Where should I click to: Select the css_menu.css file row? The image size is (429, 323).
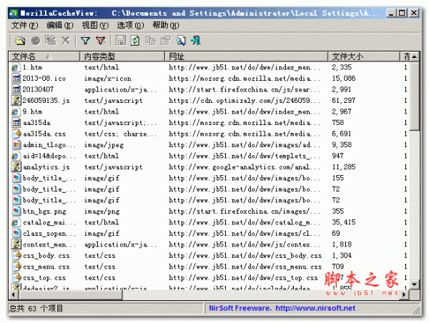[209, 267]
